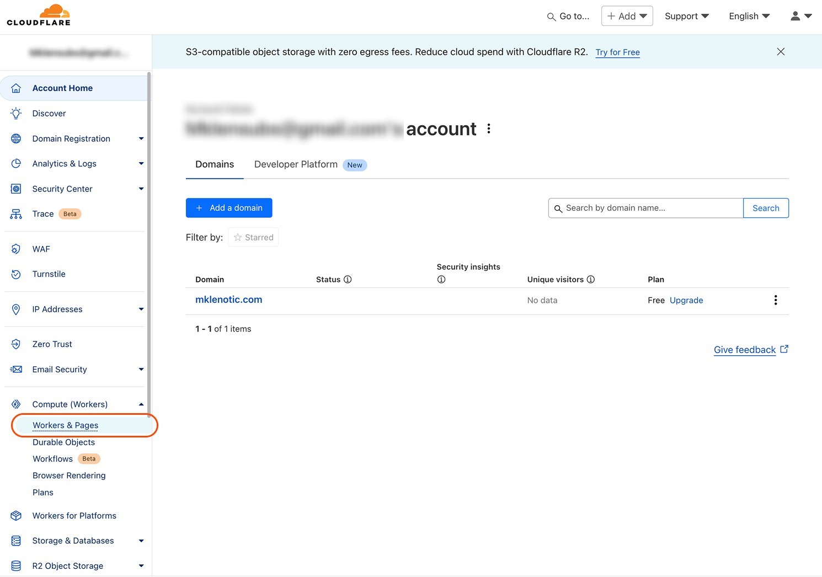Screen dimensions: 822x577
Task: Toggle the Starred filter
Action: pos(253,237)
